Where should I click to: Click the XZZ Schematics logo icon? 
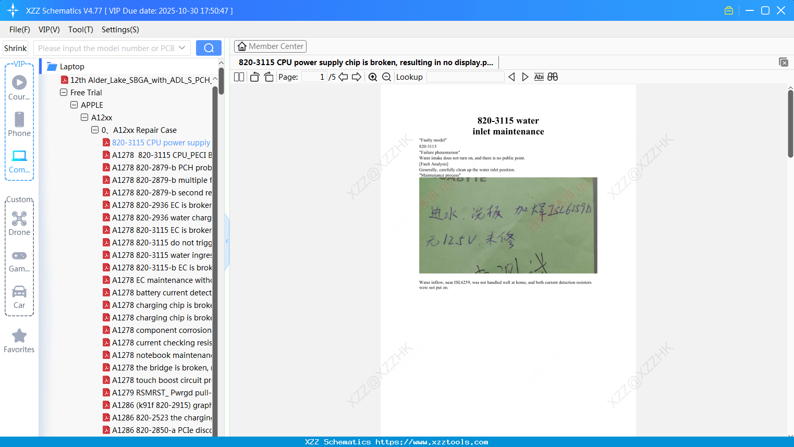point(13,10)
